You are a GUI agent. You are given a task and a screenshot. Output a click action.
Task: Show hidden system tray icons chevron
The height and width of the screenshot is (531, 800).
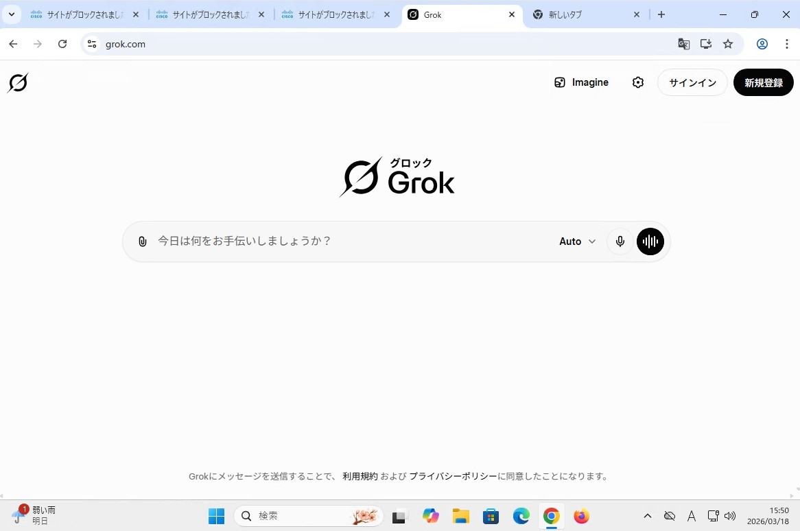[x=647, y=516]
